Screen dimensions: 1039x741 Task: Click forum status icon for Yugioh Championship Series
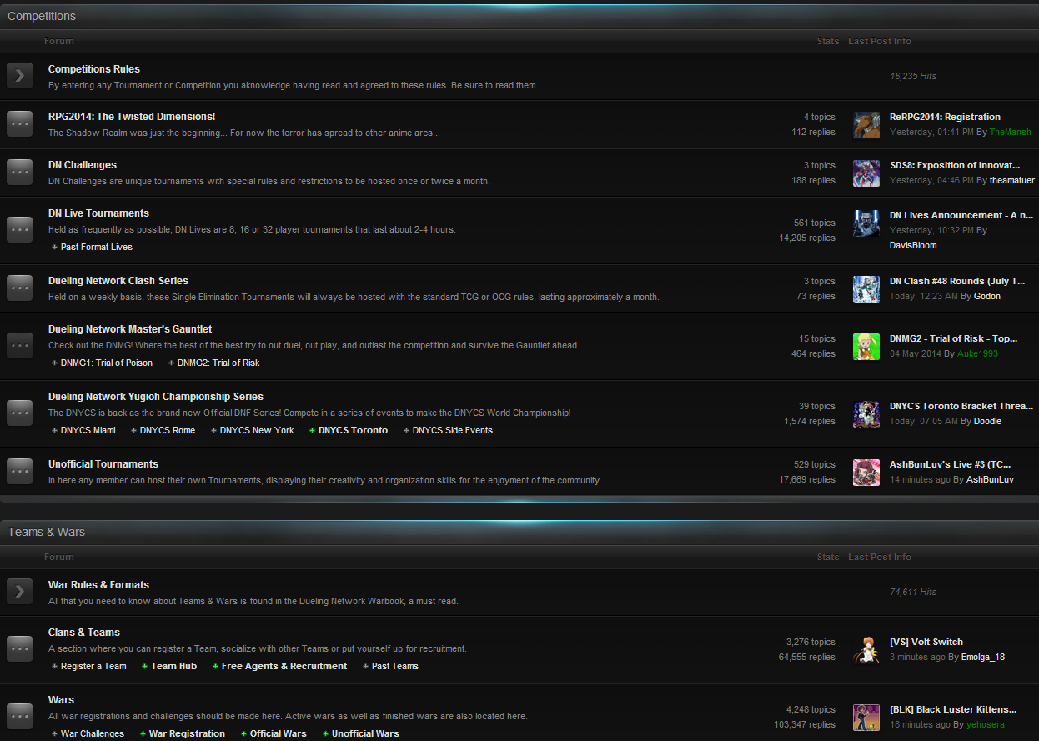coord(19,413)
